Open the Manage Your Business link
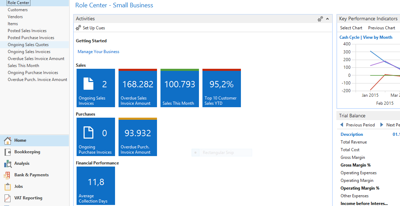This screenshot has width=400, height=206. [x=98, y=52]
